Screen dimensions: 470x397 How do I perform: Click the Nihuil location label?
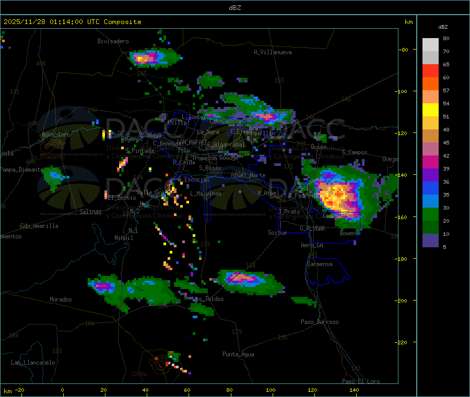point(124,238)
